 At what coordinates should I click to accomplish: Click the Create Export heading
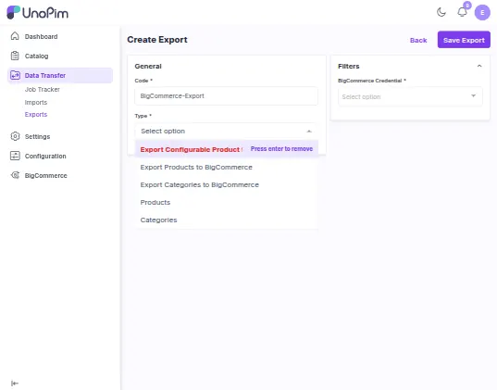tap(157, 40)
